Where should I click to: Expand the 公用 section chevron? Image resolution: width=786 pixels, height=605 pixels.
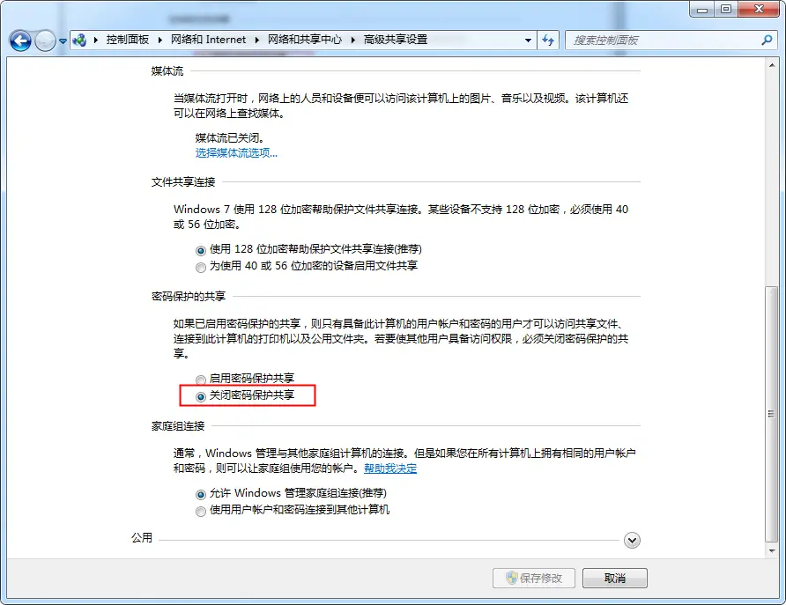click(632, 539)
